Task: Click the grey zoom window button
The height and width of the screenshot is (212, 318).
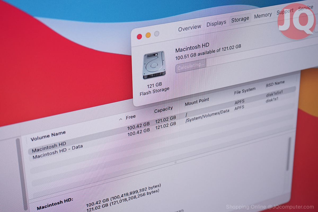Action: [157, 34]
